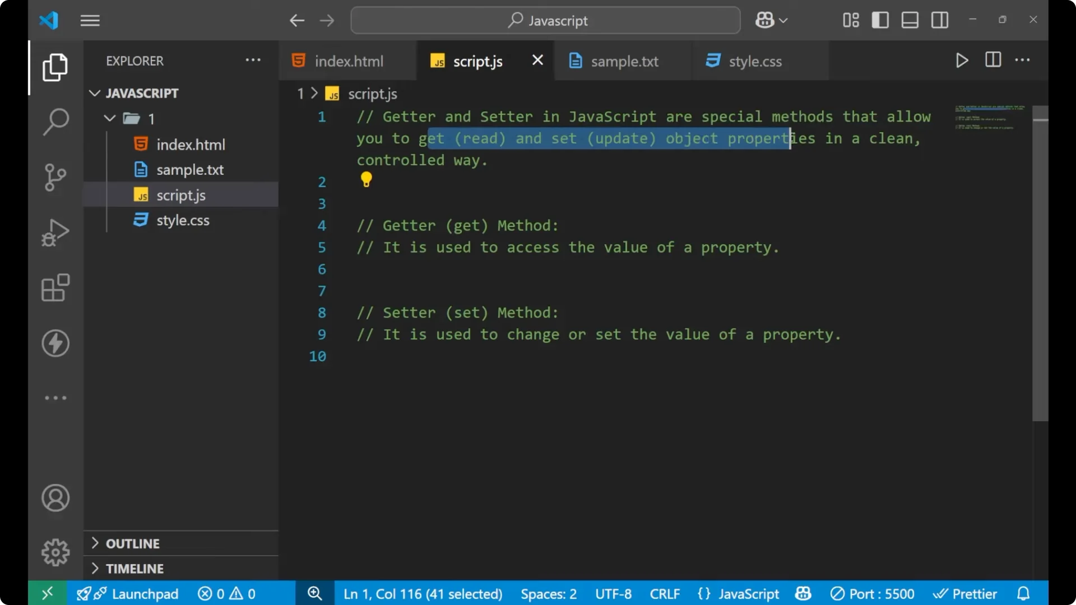Click the Run button to execute script.js

(x=962, y=61)
